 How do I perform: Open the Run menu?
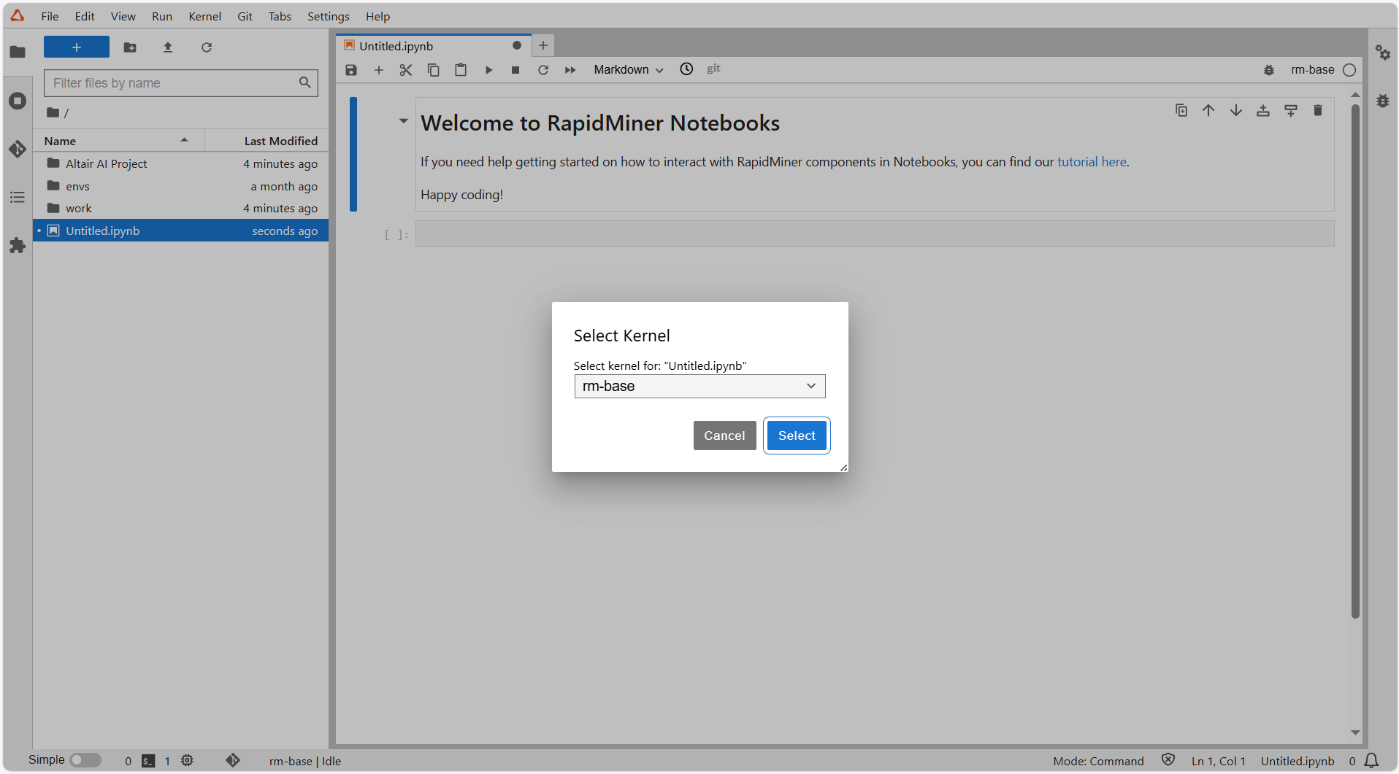pos(162,16)
